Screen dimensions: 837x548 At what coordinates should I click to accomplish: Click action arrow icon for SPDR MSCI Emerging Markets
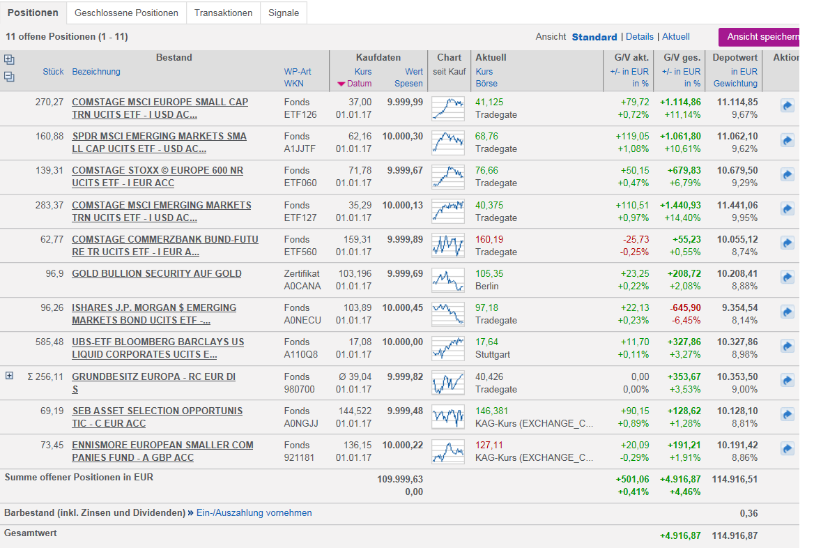(787, 140)
